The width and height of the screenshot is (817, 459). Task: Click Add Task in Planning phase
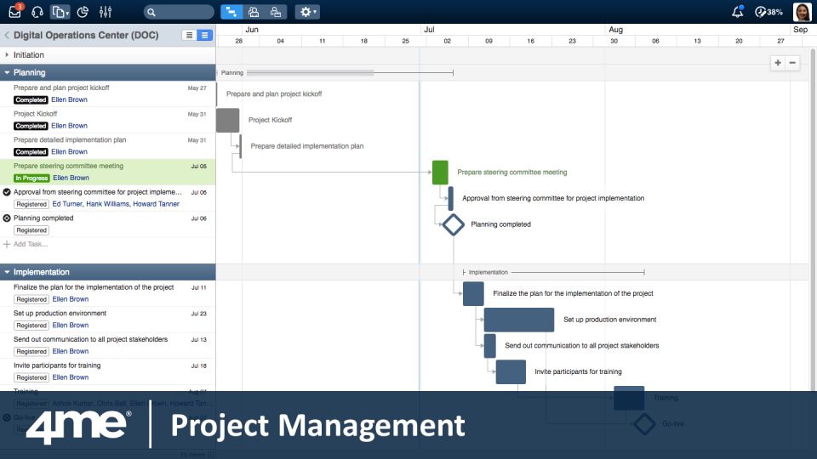point(31,244)
